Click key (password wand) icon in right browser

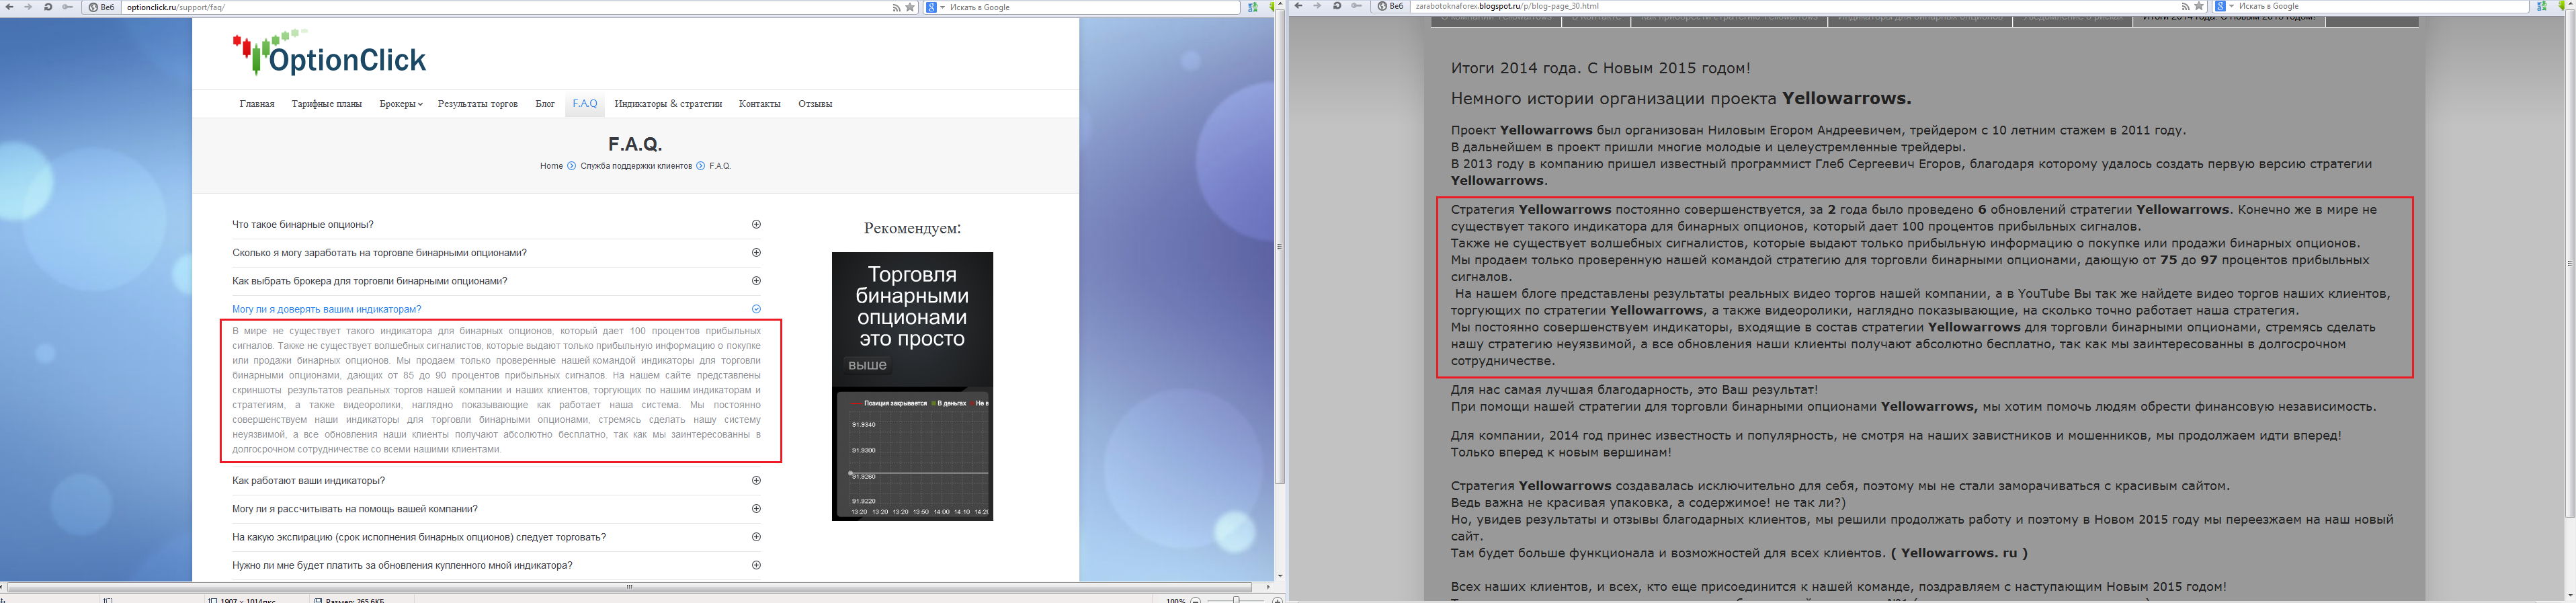tap(1357, 6)
